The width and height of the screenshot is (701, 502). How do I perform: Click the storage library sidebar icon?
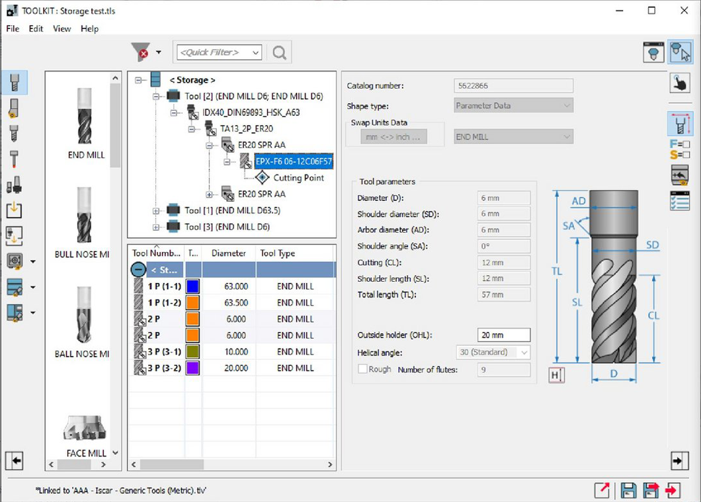[x=15, y=287]
